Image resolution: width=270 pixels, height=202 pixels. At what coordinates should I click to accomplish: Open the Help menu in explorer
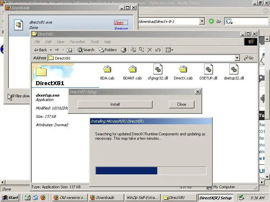click(x=107, y=42)
